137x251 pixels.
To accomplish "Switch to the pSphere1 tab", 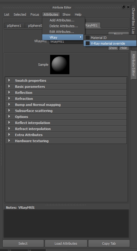I will (x=14, y=26).
